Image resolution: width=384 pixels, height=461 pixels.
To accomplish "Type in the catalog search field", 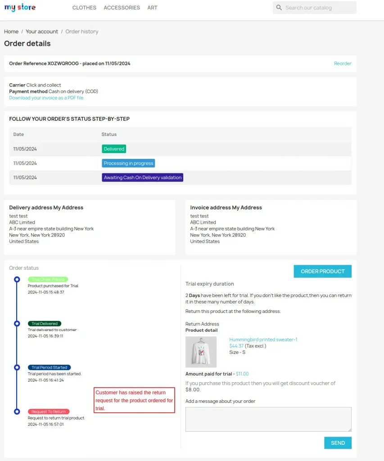I will (x=319, y=8).
